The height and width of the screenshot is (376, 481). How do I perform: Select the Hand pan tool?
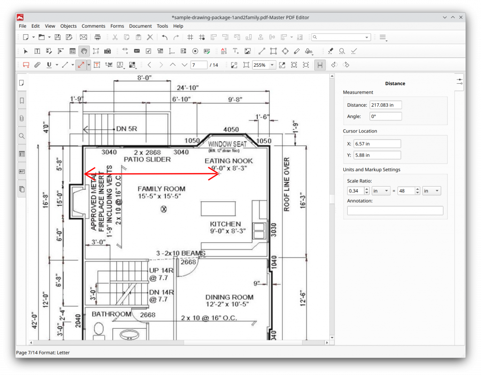(x=84, y=51)
